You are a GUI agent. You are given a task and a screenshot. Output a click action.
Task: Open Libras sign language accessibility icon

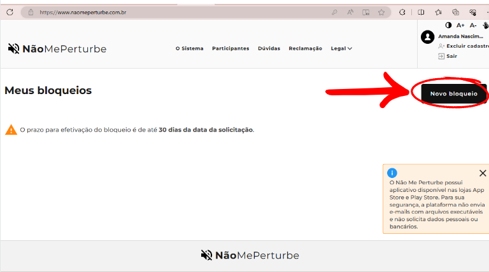click(x=486, y=25)
